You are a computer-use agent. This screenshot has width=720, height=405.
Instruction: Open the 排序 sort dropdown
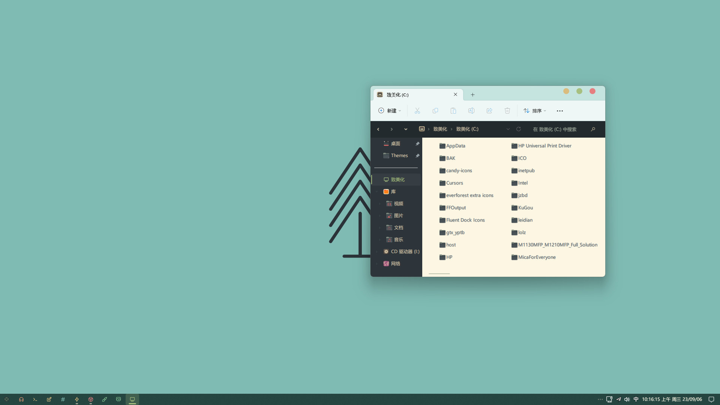[x=535, y=111]
